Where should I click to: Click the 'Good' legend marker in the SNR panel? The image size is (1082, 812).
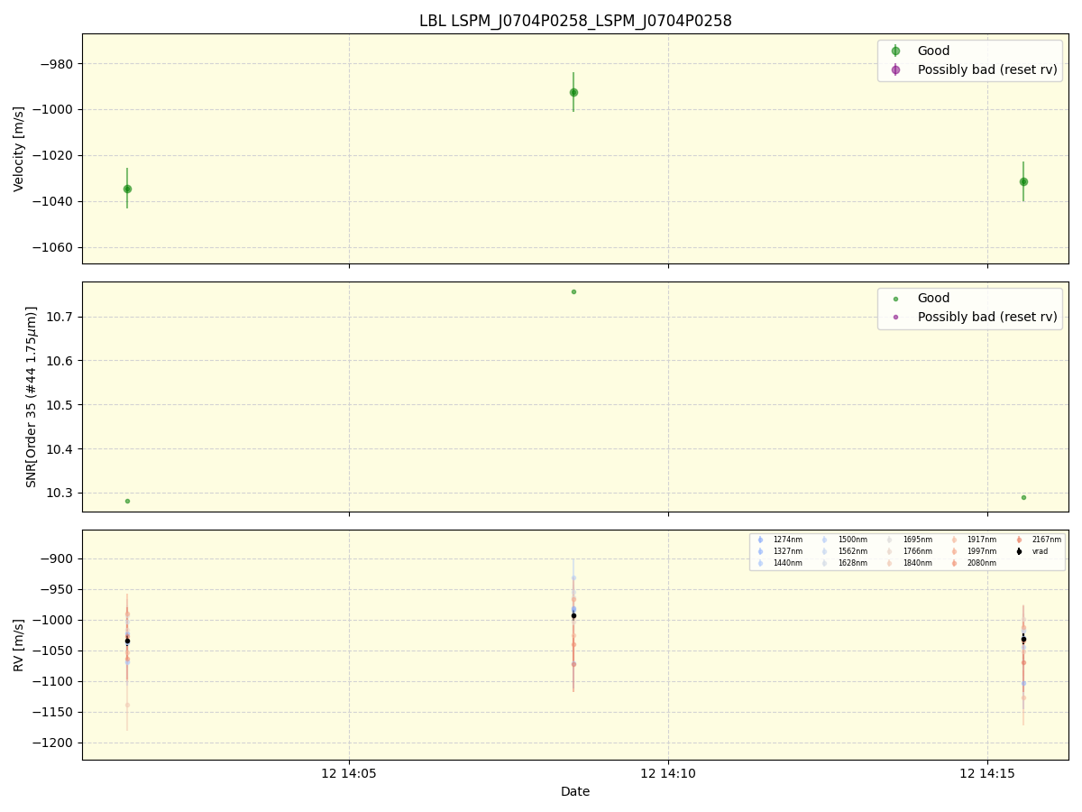click(x=895, y=299)
